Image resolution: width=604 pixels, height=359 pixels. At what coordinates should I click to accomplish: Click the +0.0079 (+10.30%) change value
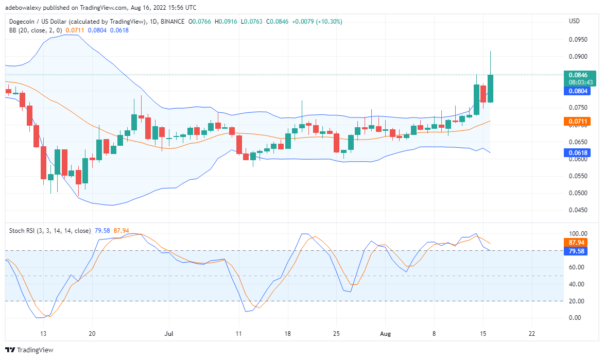pos(317,22)
